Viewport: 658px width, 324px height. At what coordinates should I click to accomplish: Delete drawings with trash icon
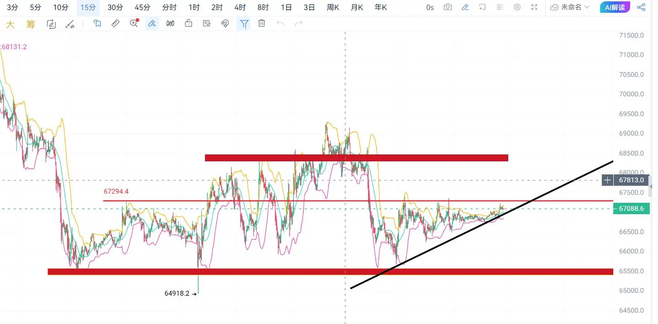tap(262, 23)
